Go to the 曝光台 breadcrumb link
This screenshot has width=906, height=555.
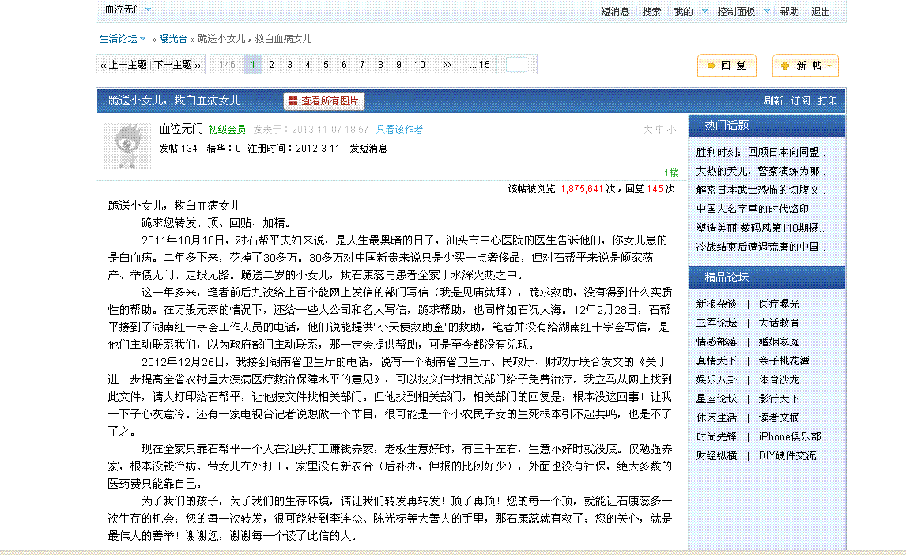pos(173,39)
